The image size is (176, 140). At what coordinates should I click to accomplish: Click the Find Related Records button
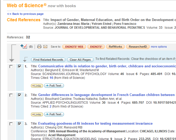point(48,60)
